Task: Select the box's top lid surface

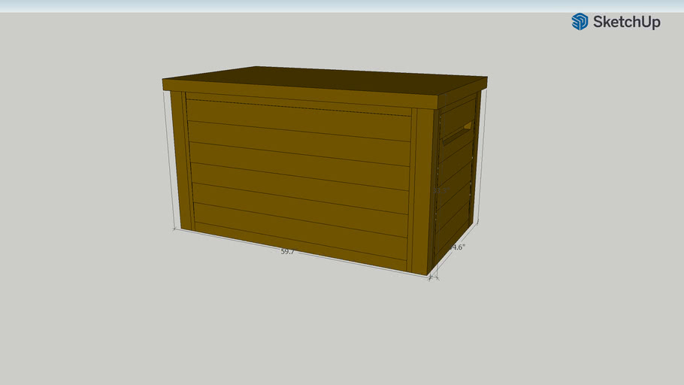Action: [x=323, y=79]
